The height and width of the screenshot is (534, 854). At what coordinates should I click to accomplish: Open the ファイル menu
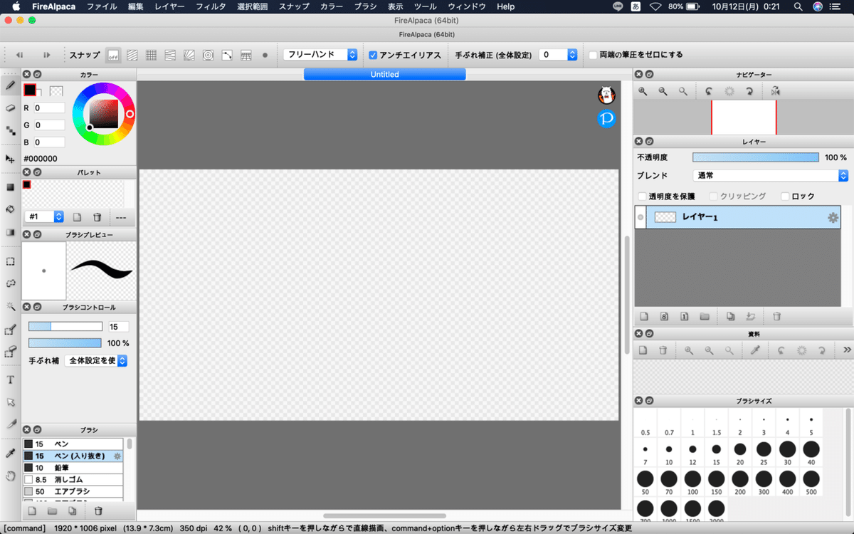[x=102, y=6]
